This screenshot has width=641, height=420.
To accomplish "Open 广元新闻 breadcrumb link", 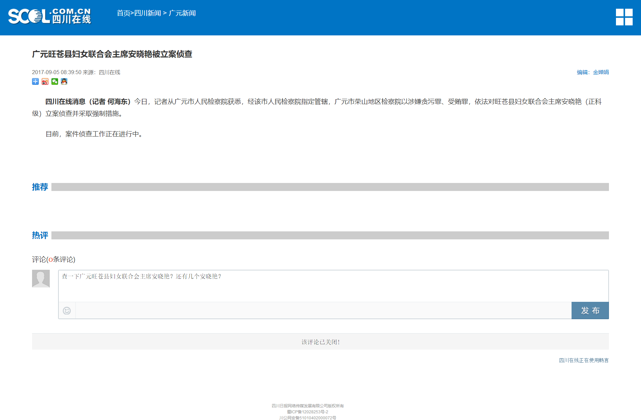I will coord(182,13).
